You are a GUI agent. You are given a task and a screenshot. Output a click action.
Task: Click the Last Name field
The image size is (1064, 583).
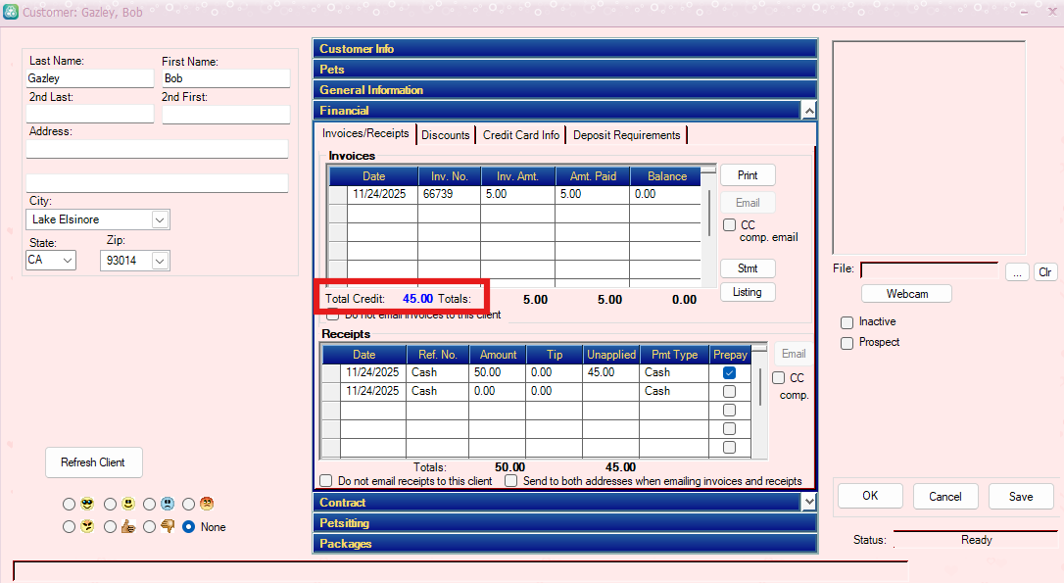[90, 78]
